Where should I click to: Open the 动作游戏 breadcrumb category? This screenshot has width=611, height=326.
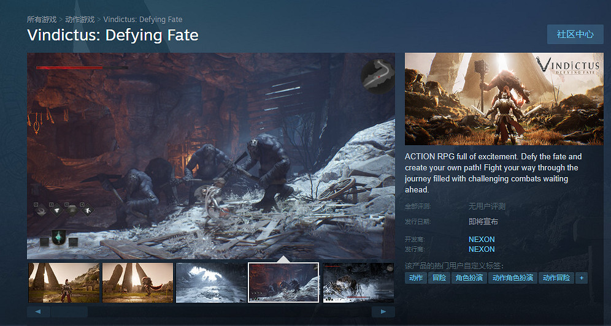point(80,20)
